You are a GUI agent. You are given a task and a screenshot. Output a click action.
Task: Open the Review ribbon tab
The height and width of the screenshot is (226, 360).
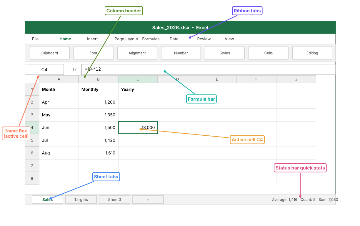click(x=204, y=39)
